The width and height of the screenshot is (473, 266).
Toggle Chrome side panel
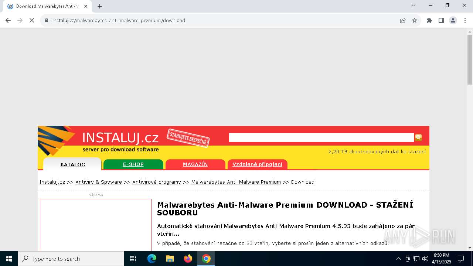pyautogui.click(x=441, y=20)
